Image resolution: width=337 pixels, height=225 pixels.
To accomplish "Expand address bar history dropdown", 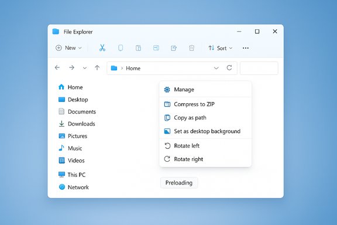I will pyautogui.click(x=216, y=68).
